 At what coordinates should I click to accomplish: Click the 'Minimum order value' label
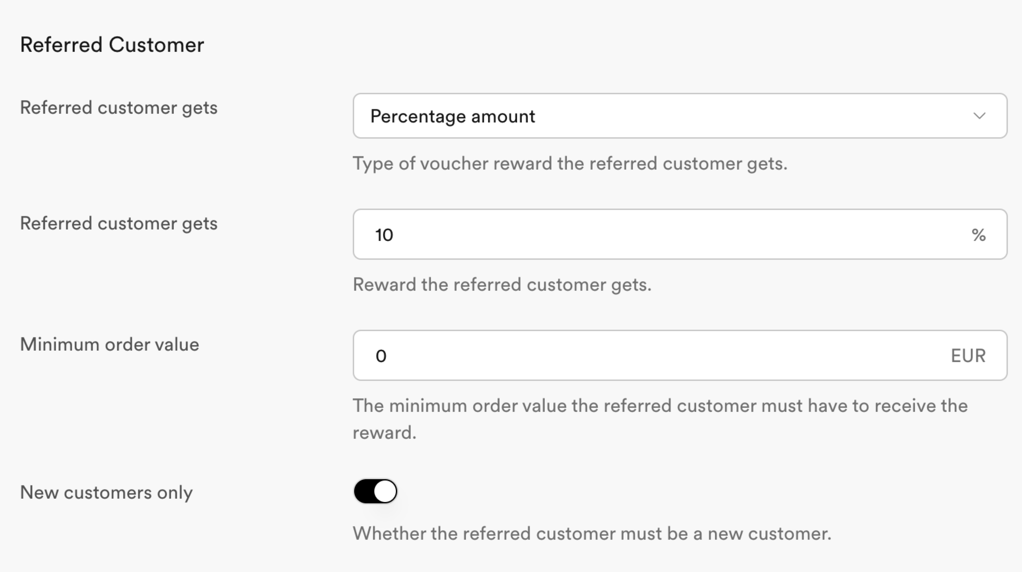click(x=109, y=344)
